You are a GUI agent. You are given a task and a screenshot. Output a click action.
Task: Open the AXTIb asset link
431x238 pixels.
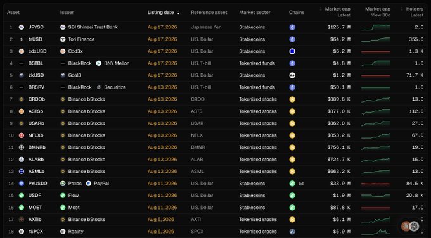tap(35, 220)
